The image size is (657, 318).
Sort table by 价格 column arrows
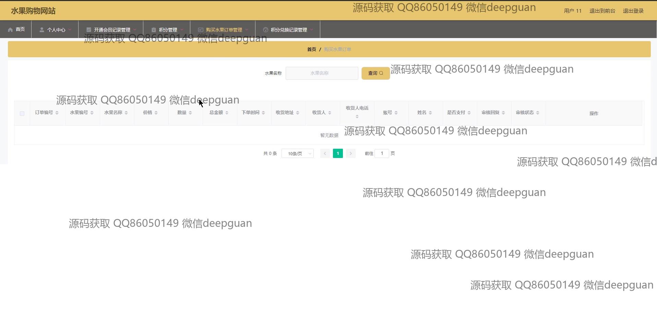pos(156,113)
